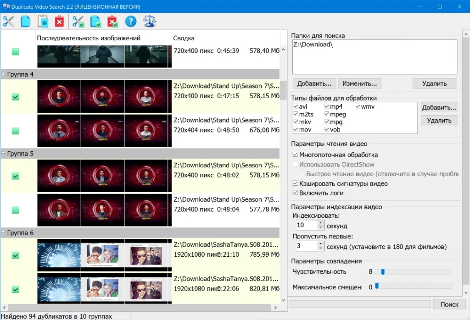Disable the Многопоточная обработка checkbox

click(296, 155)
